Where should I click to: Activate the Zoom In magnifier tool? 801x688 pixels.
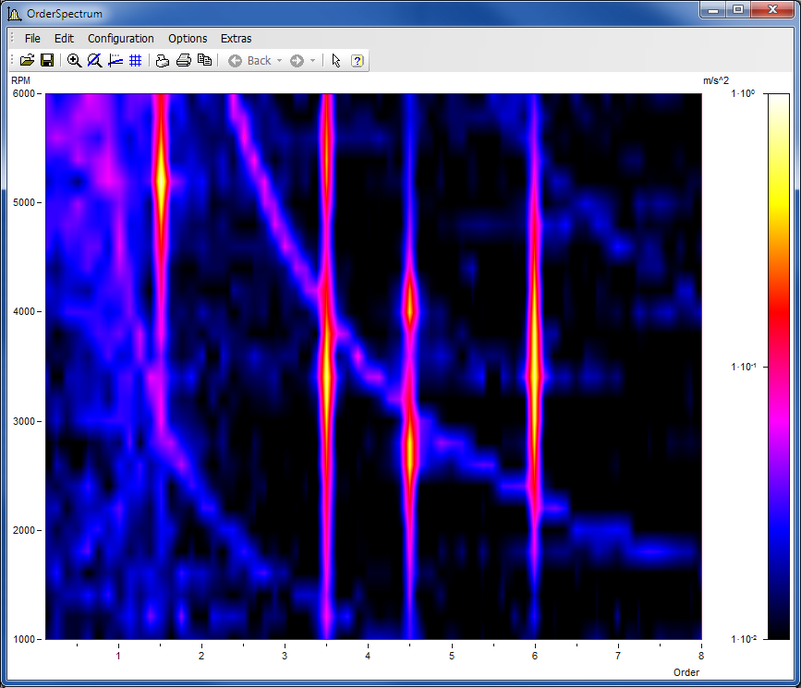point(74,60)
